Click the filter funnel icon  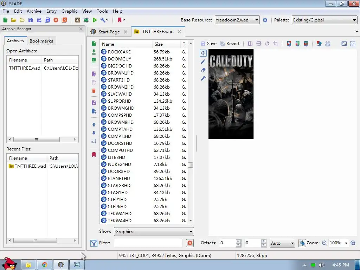click(x=94, y=243)
